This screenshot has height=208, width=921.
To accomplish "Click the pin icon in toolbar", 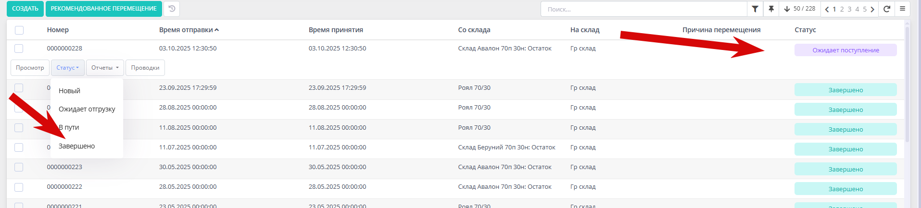I will tap(771, 9).
